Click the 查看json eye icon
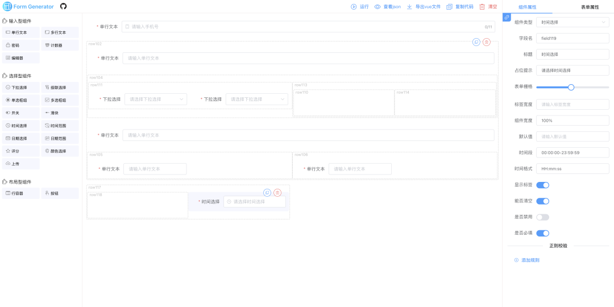 click(x=377, y=7)
